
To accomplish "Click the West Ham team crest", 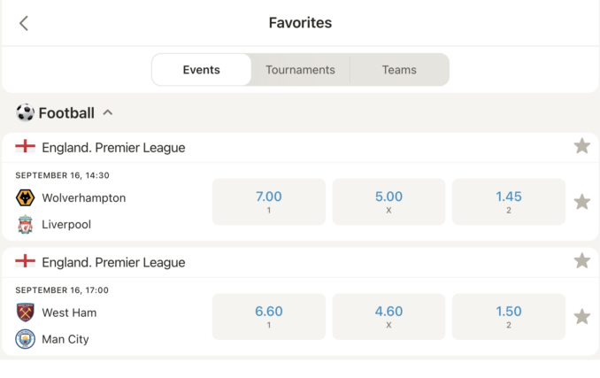I will [x=26, y=312].
